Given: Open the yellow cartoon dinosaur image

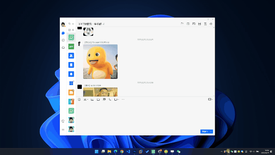Looking at the screenshot, I should (100, 61).
